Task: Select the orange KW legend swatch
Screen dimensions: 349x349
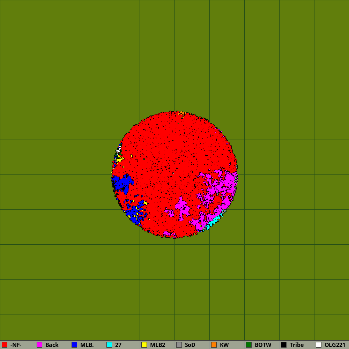Action: [x=214, y=345]
